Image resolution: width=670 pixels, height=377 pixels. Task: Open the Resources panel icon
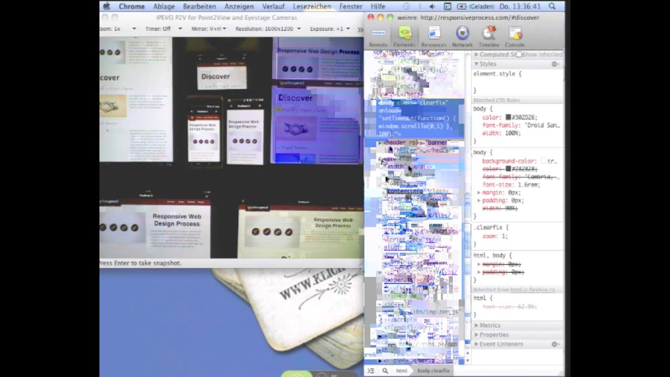click(433, 37)
